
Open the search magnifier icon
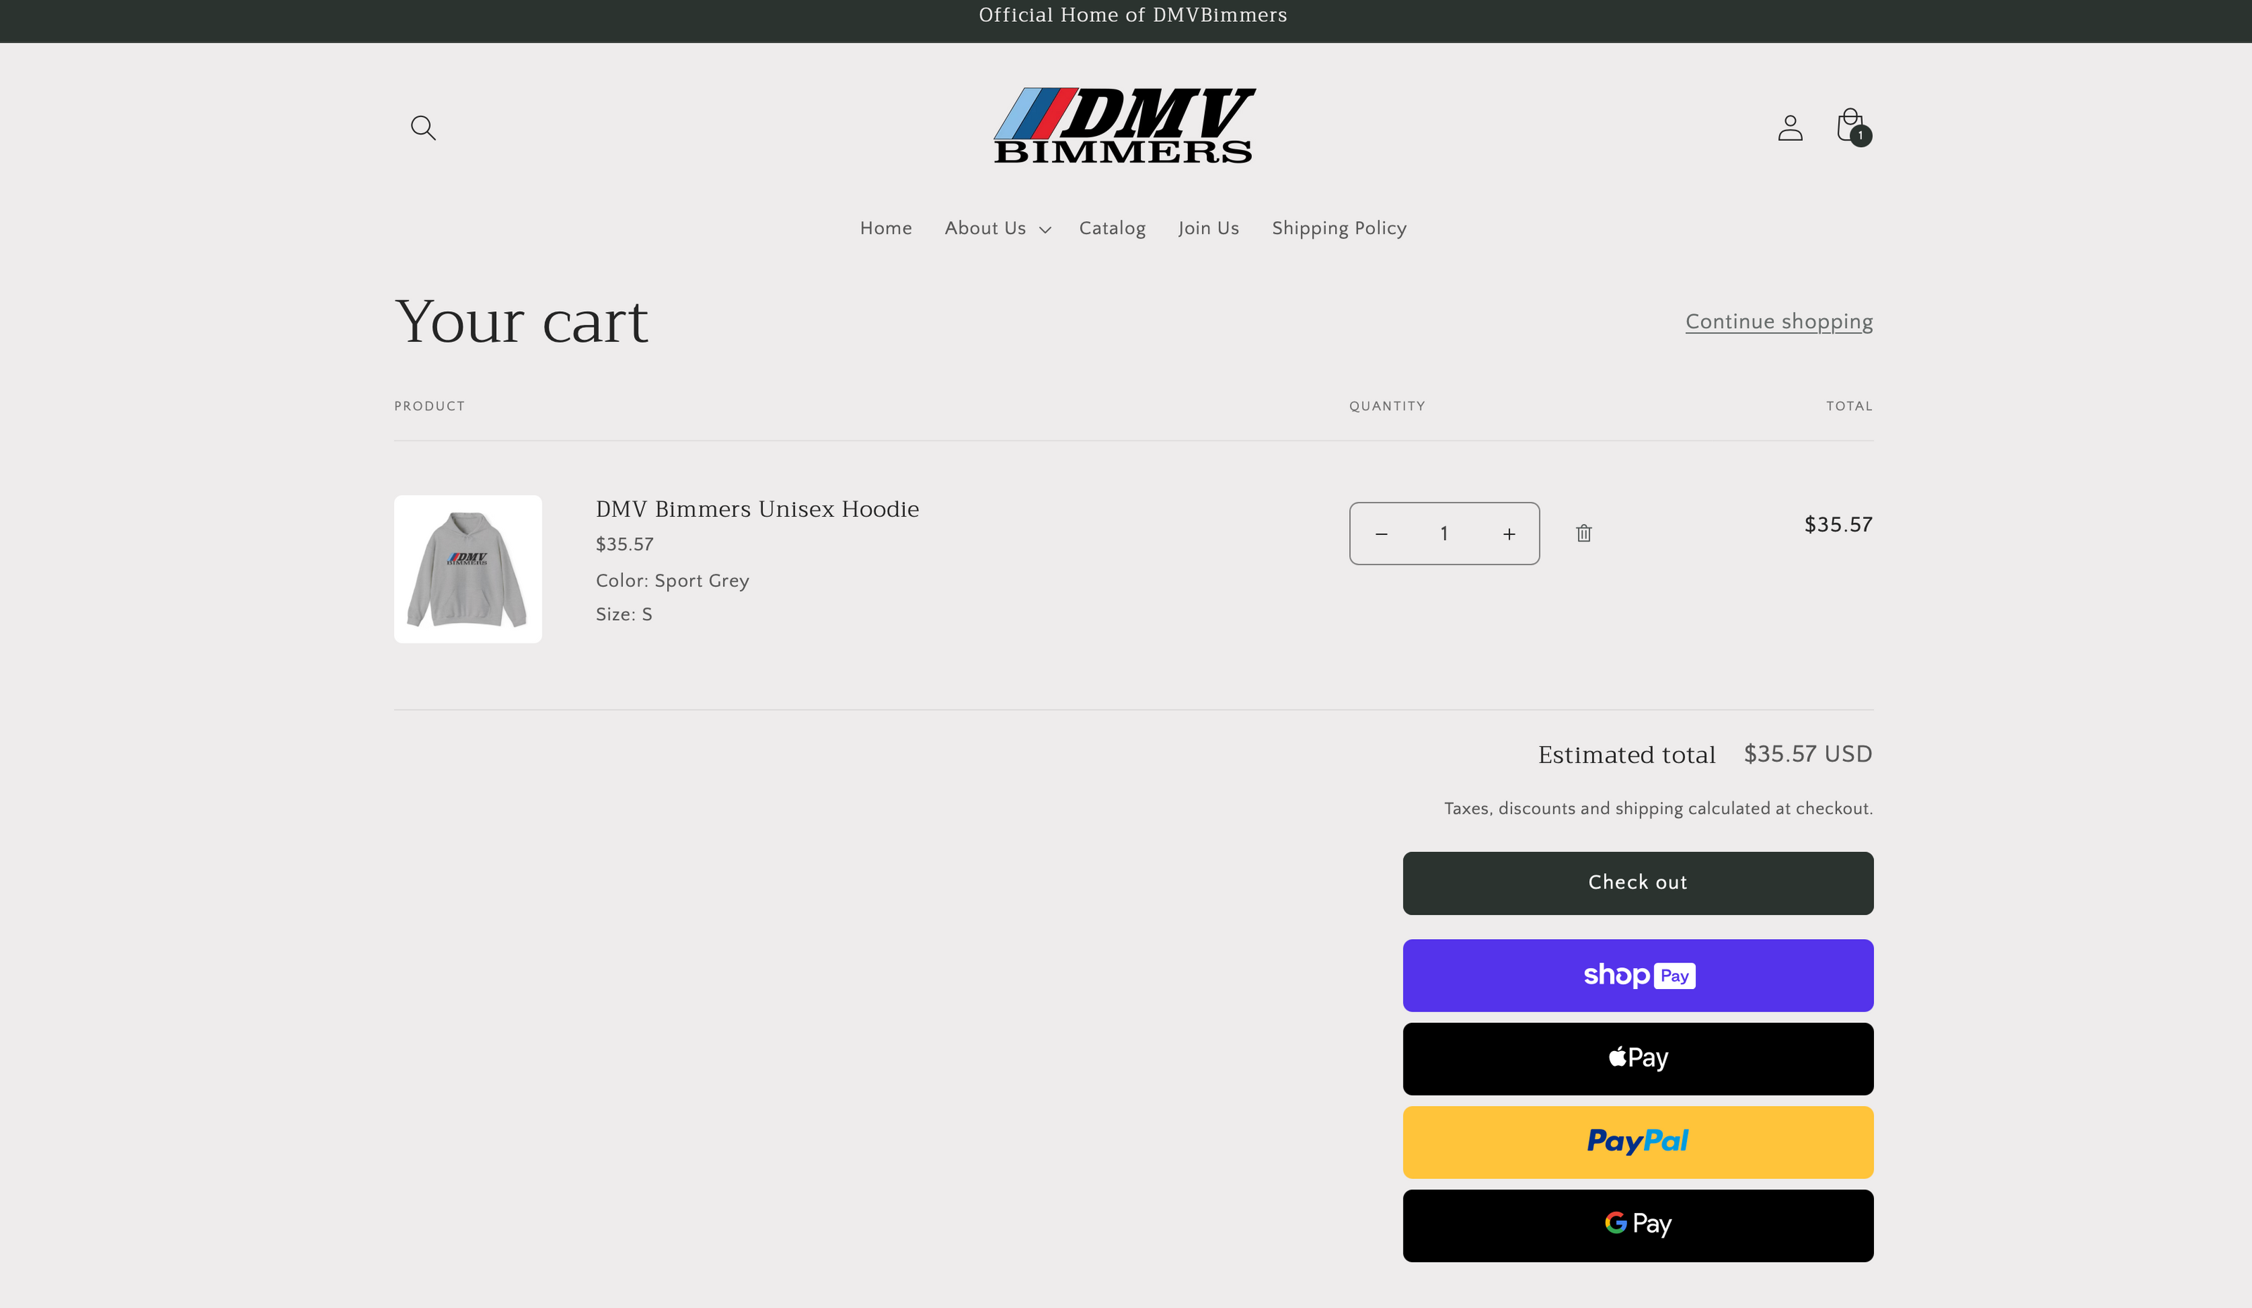423,128
